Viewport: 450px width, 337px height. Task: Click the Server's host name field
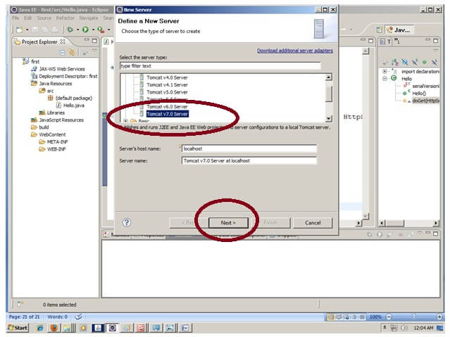[249, 148]
